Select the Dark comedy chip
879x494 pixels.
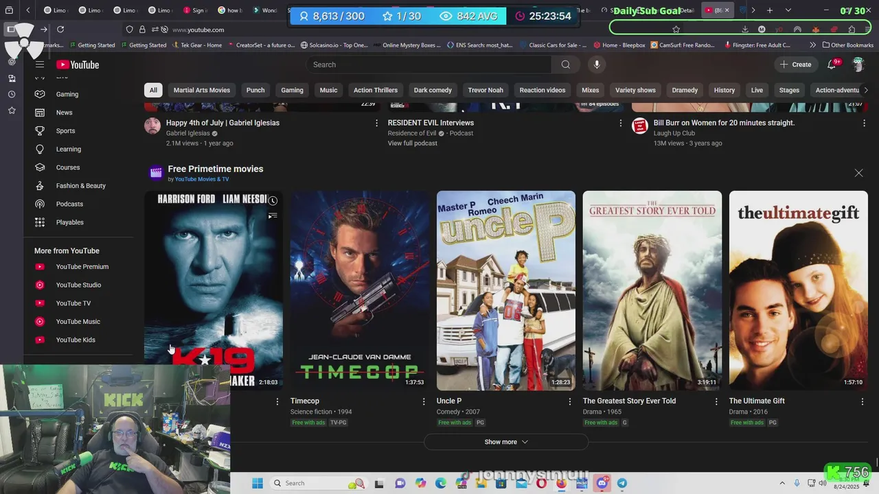433,90
